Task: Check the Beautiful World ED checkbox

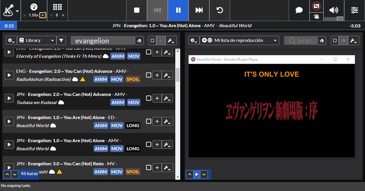Action: pyautogui.click(x=148, y=121)
